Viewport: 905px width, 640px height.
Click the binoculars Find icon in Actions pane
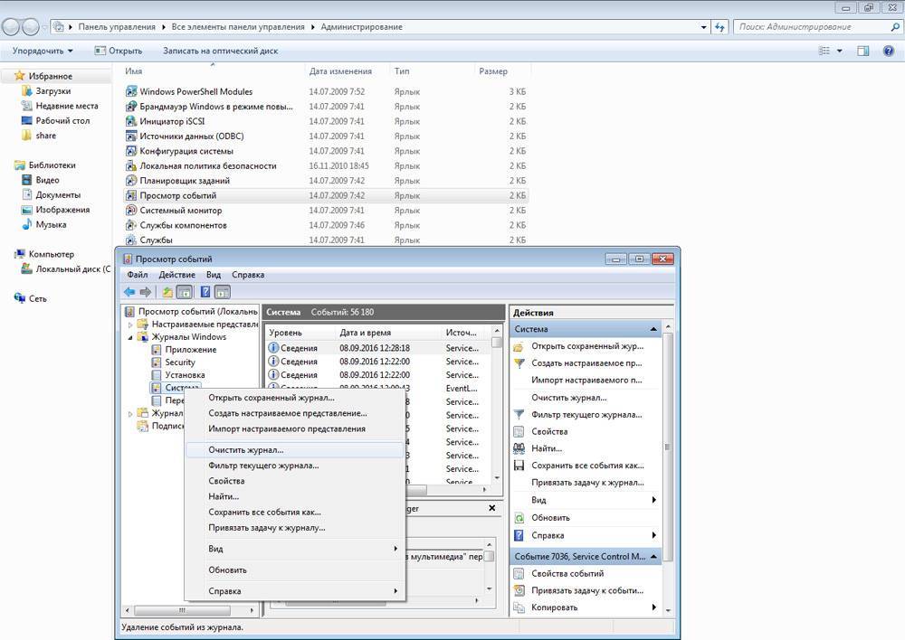tap(519, 448)
